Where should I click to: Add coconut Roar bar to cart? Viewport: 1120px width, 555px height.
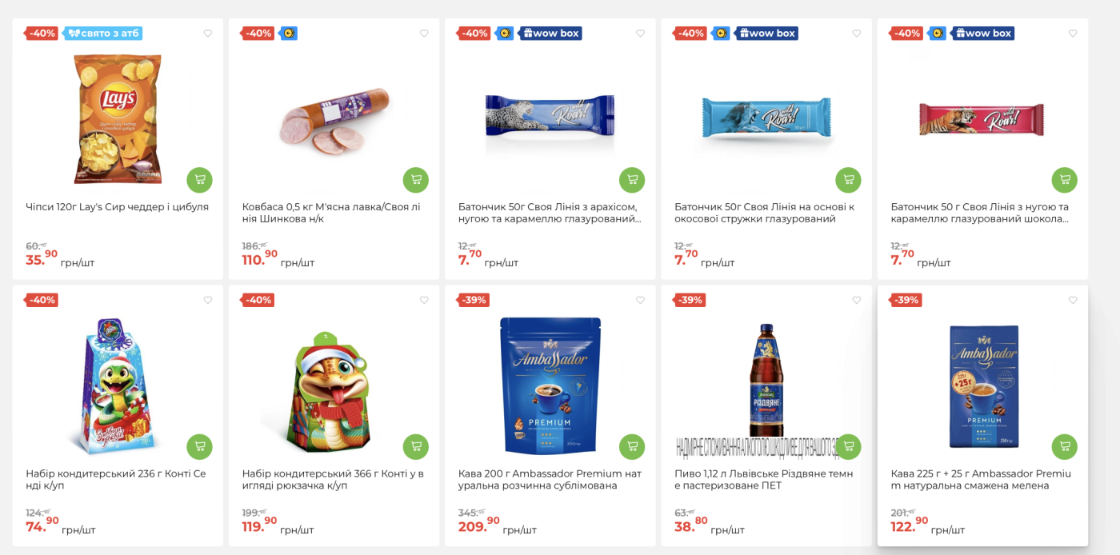tap(848, 180)
